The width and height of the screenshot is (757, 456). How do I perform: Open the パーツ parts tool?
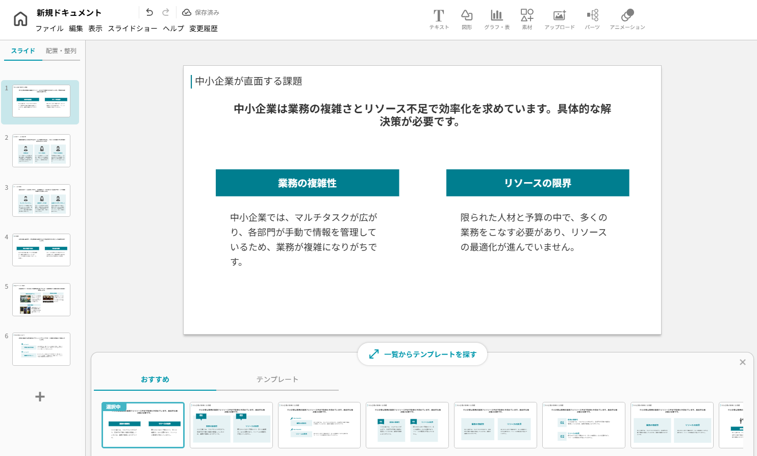[x=592, y=19]
